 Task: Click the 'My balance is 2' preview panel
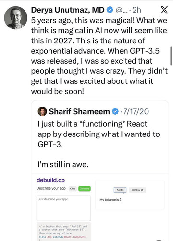tap(130, 195)
